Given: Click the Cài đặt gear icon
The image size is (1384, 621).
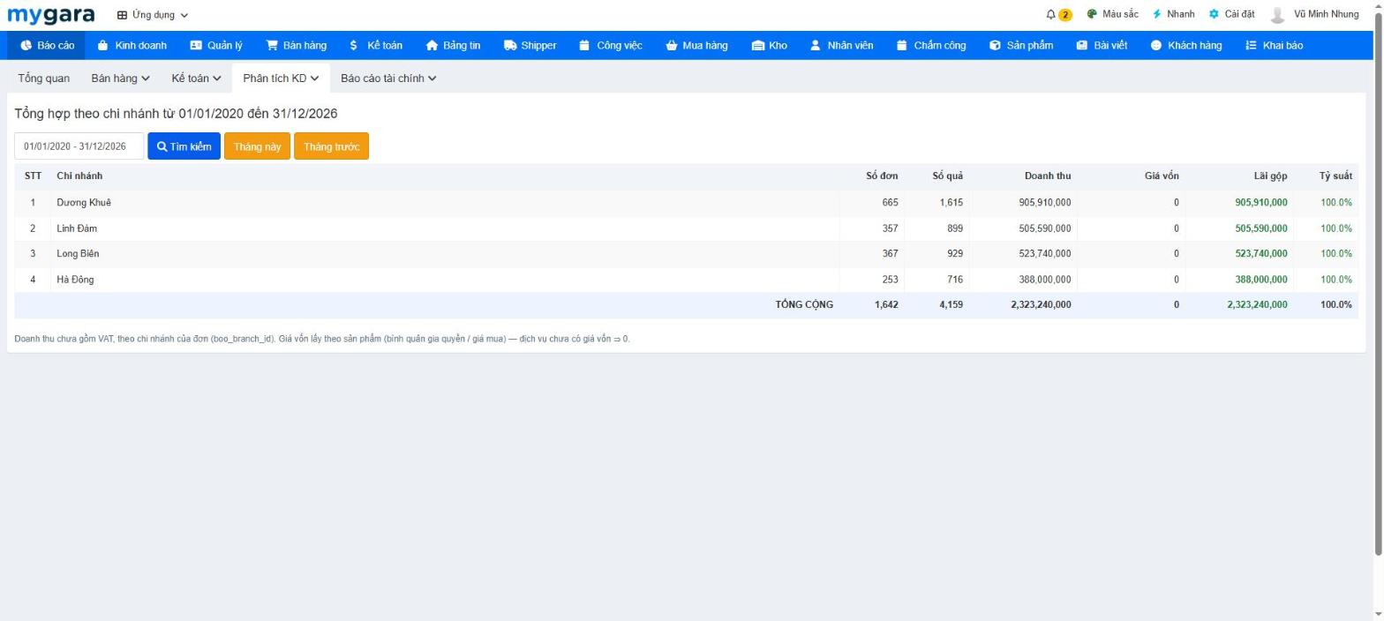Looking at the screenshot, I should 1214,14.
